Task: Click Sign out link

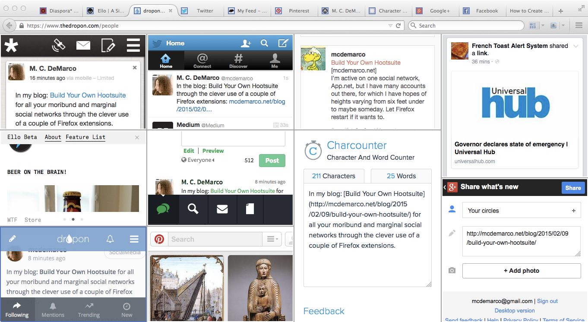Action: click(x=547, y=301)
